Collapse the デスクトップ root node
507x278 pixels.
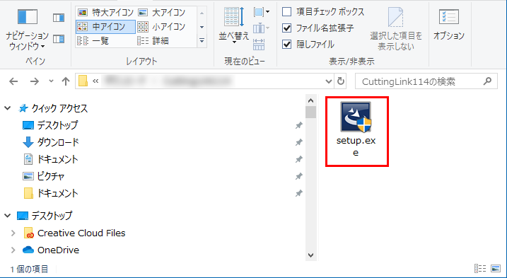click(8, 216)
